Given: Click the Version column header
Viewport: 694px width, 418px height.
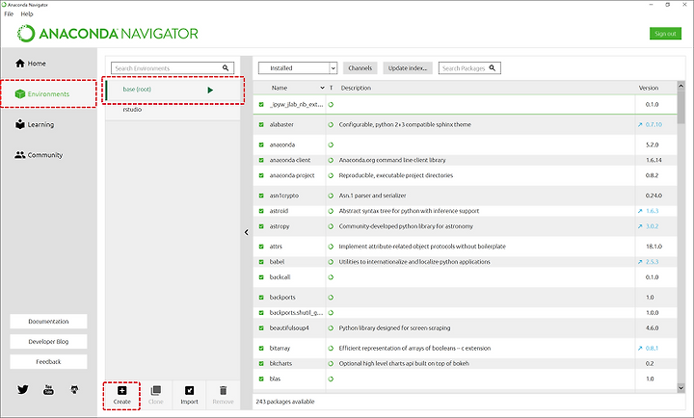Looking at the screenshot, I should [x=649, y=88].
